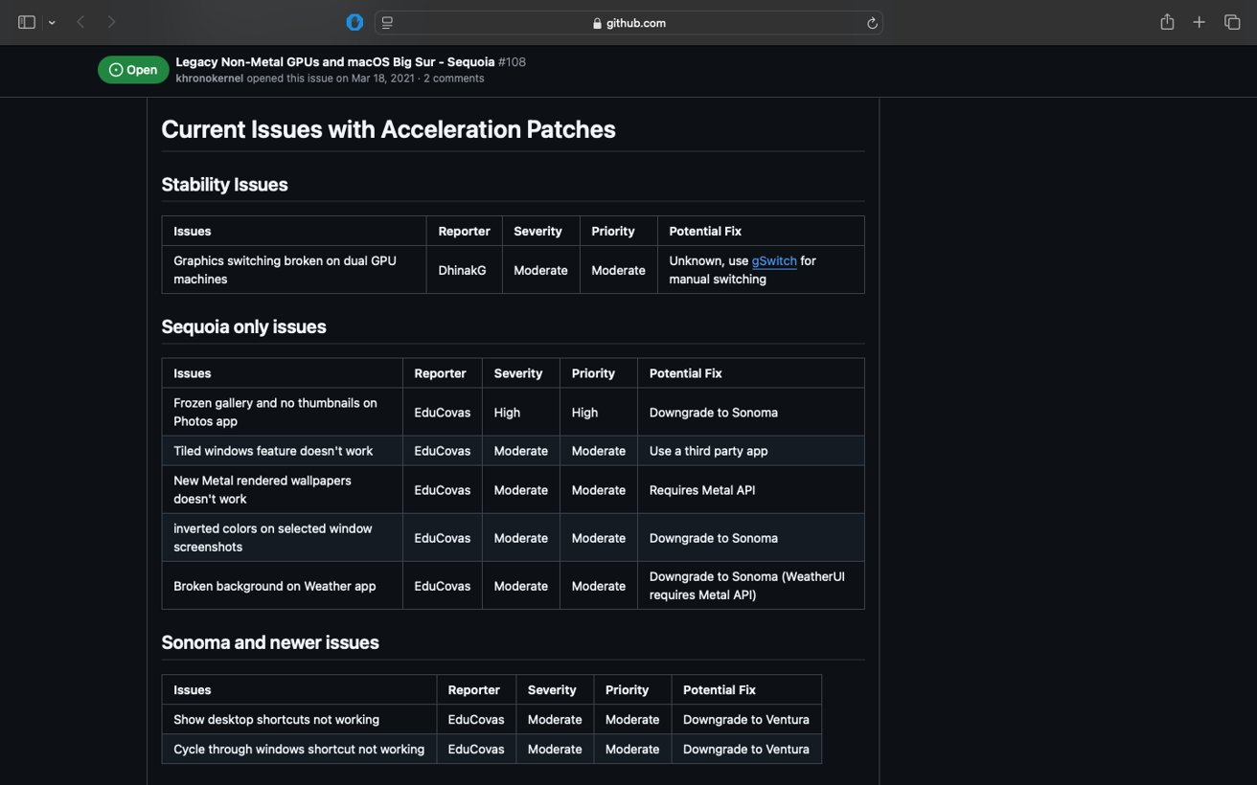This screenshot has height=785, width=1257.
Task: Go forward to the next page
Action: 111,22
